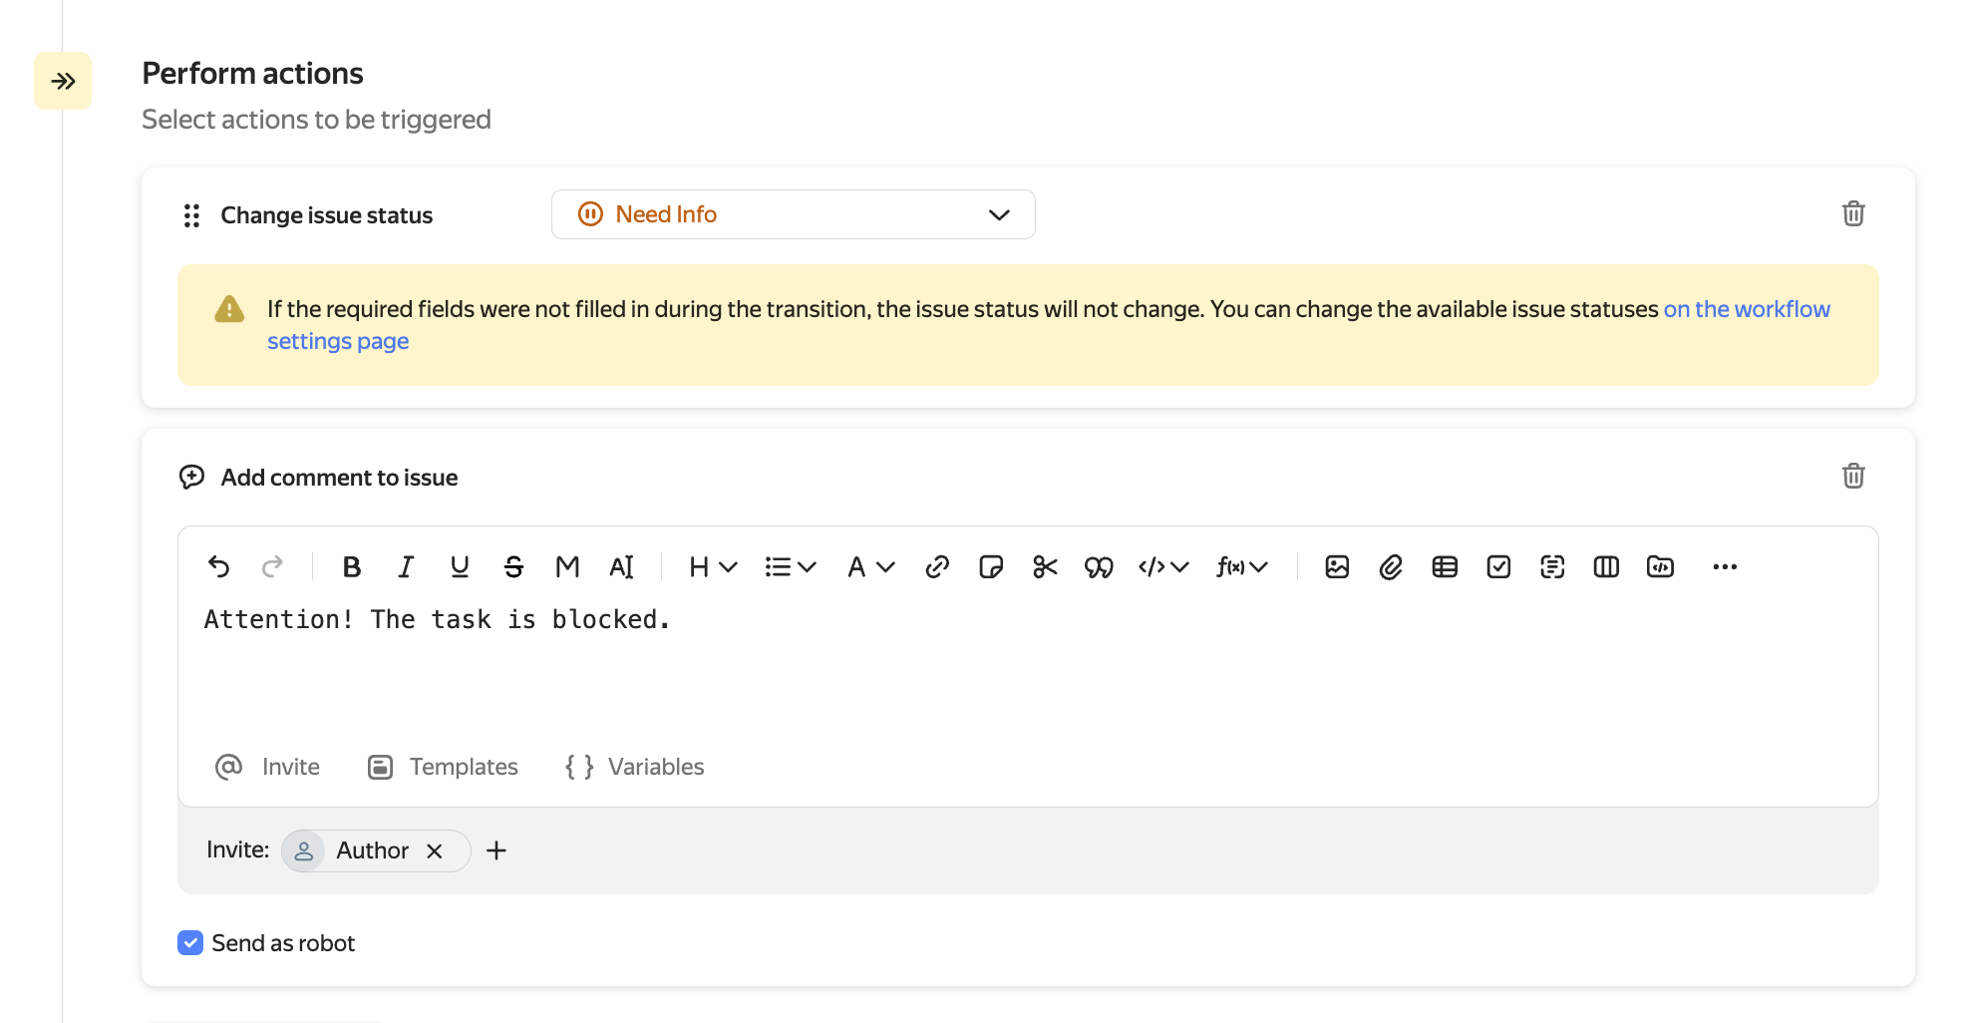Image resolution: width=1972 pixels, height=1023 pixels.
Task: Expand the list type dropdown
Action: click(x=790, y=567)
